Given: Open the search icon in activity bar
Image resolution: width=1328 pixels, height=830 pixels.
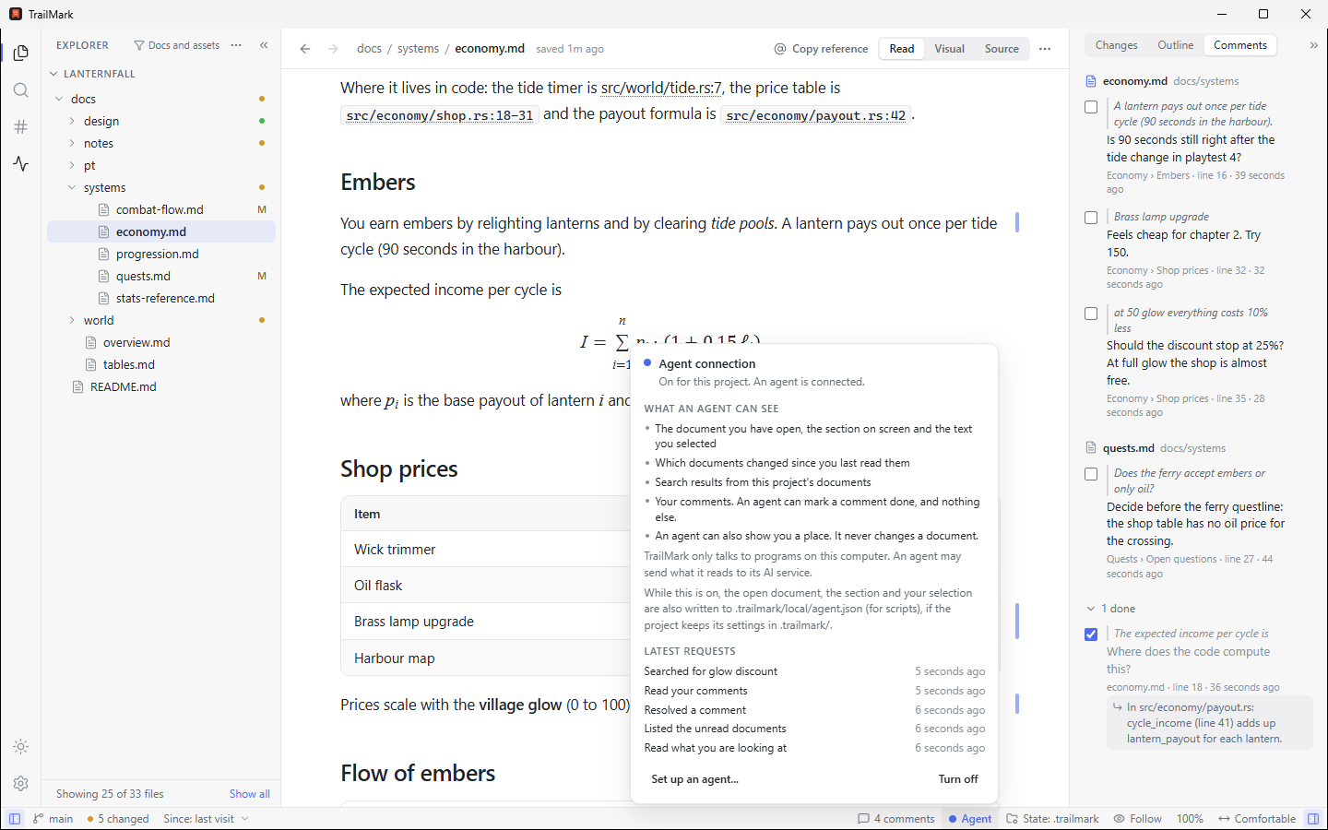Looking at the screenshot, I should (x=20, y=89).
